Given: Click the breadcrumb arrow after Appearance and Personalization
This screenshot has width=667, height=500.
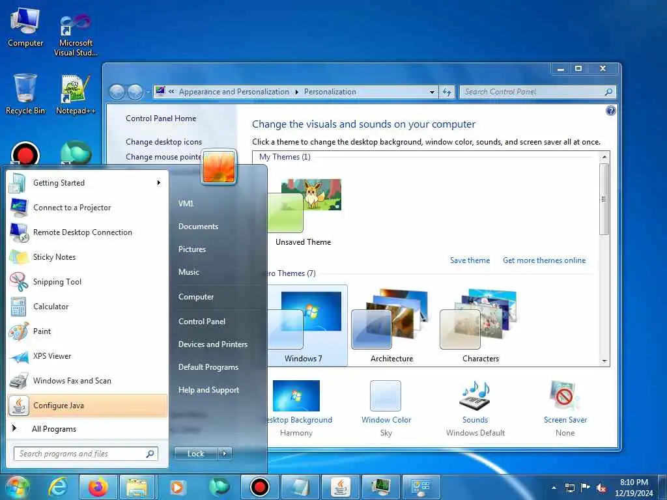Looking at the screenshot, I should (296, 92).
